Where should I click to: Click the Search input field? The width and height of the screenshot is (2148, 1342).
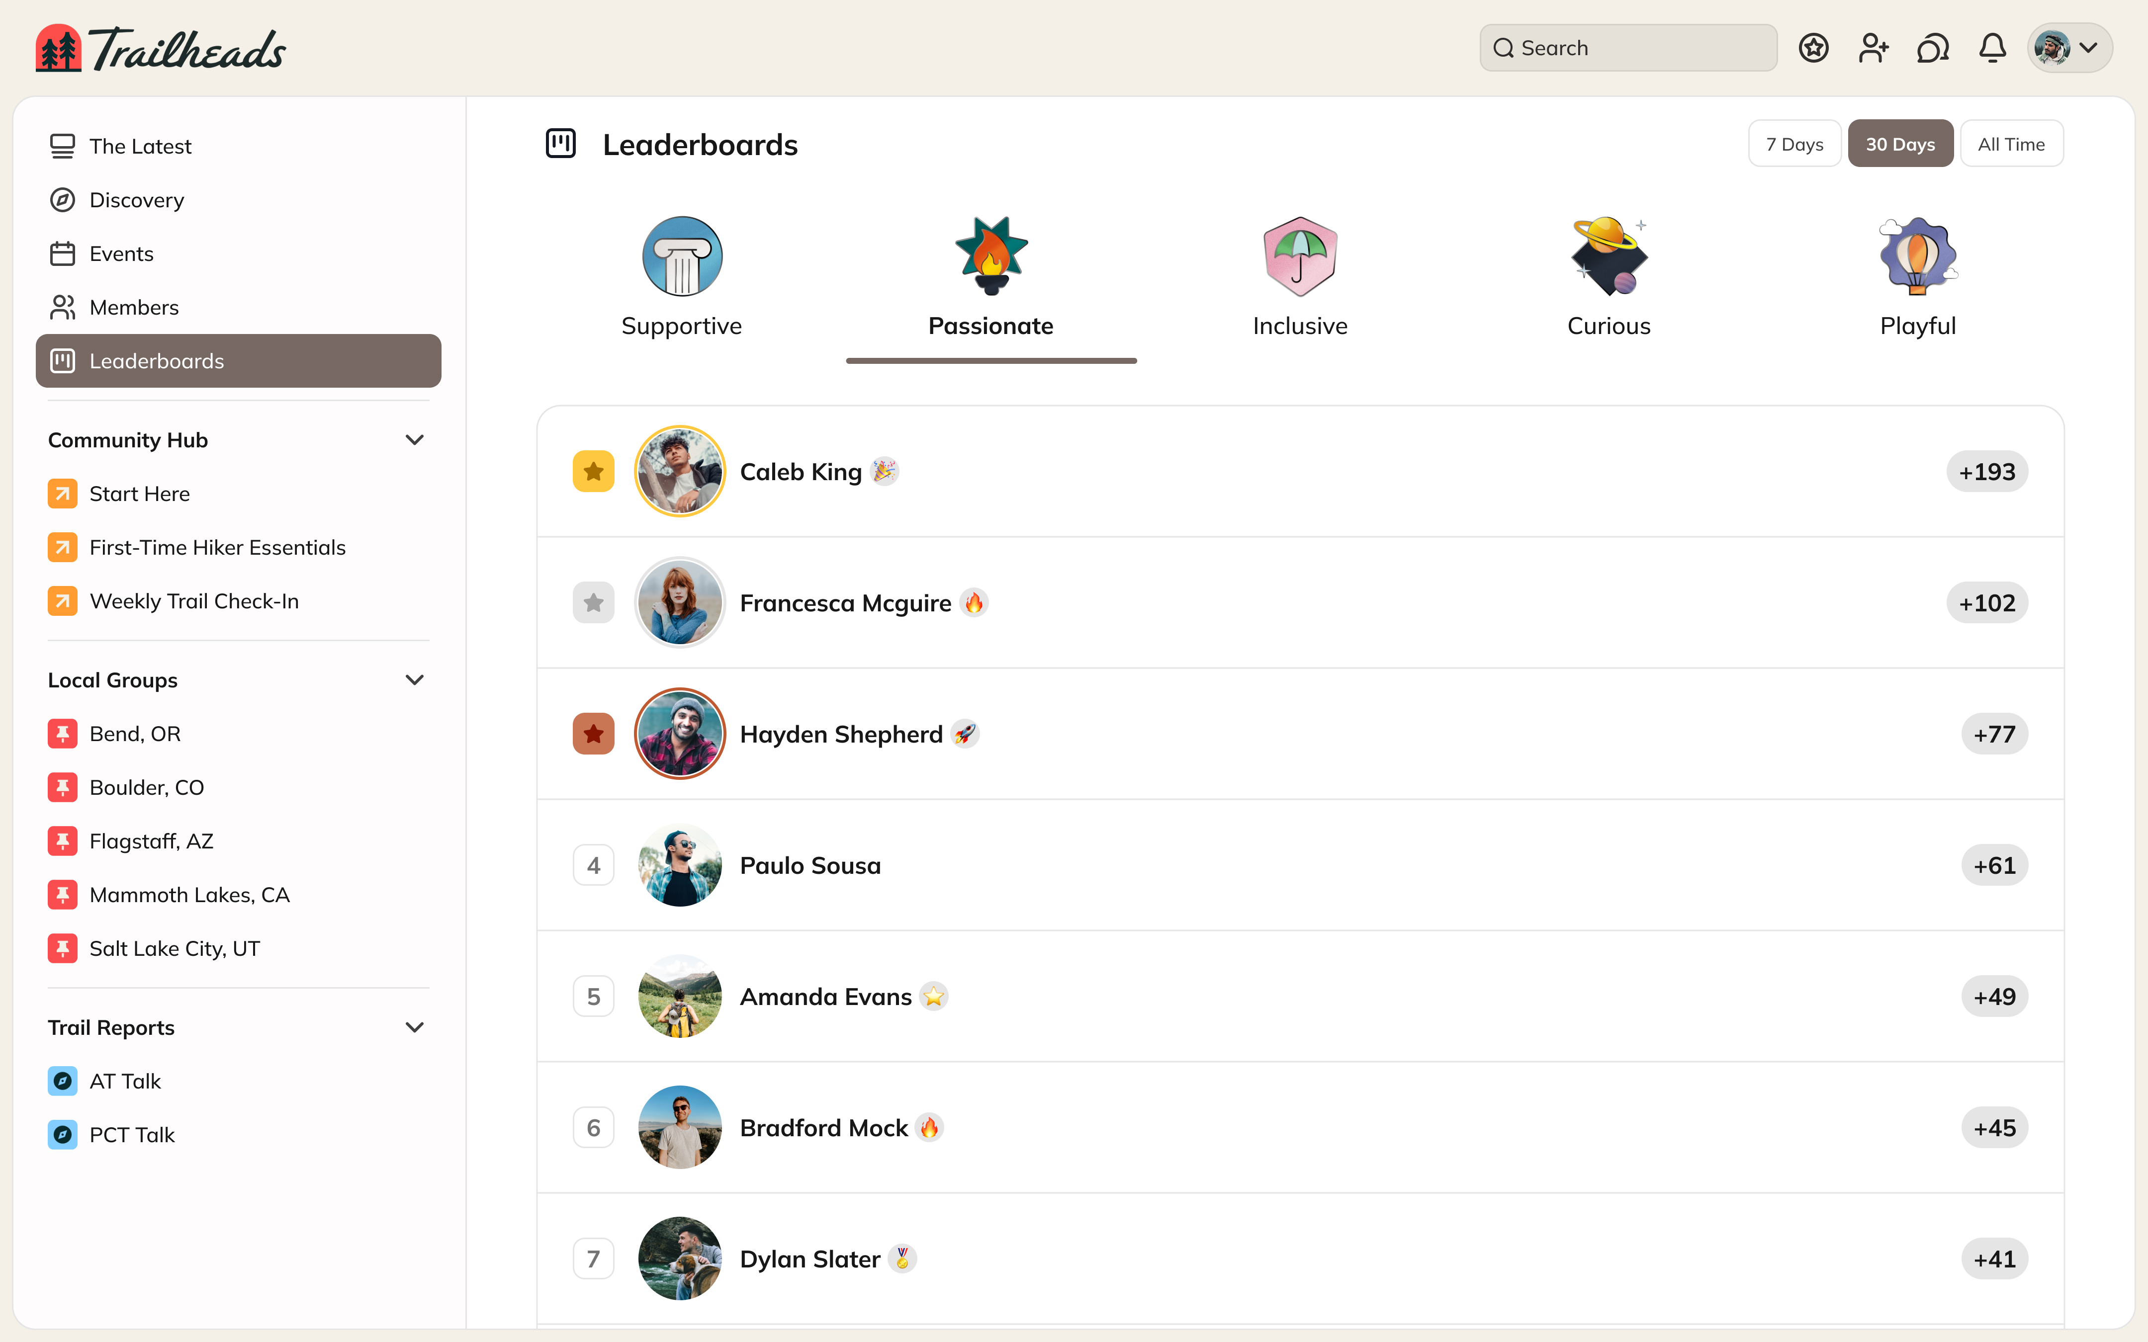coord(1628,48)
